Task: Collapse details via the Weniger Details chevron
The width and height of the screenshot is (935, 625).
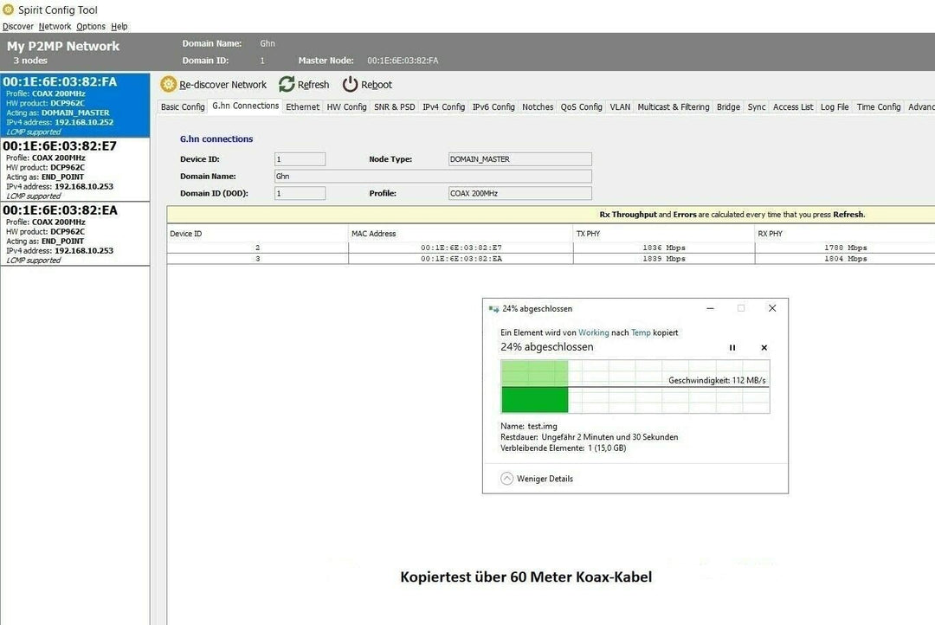Action: (x=506, y=479)
